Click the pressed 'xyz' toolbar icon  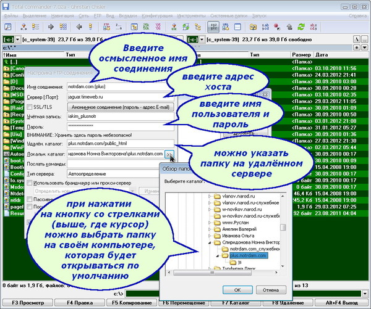(213, 27)
